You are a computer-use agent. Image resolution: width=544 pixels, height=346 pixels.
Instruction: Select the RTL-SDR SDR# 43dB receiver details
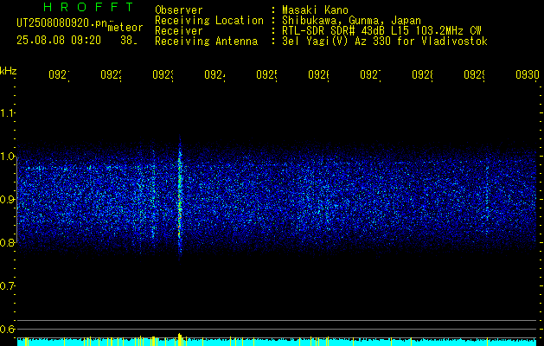point(381,31)
